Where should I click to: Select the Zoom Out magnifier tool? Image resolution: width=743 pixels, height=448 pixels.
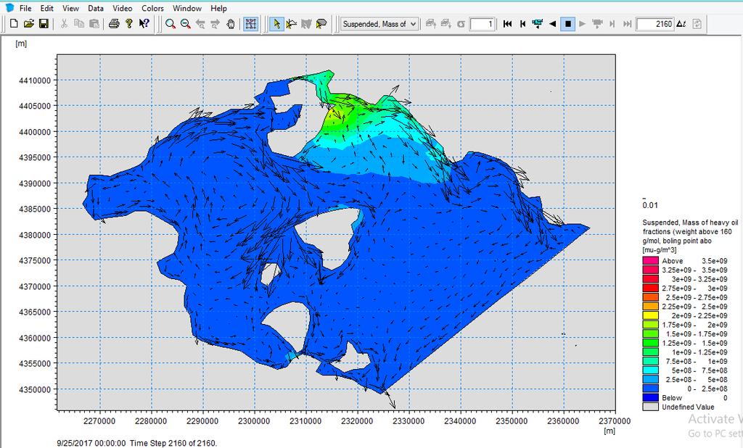(185, 24)
